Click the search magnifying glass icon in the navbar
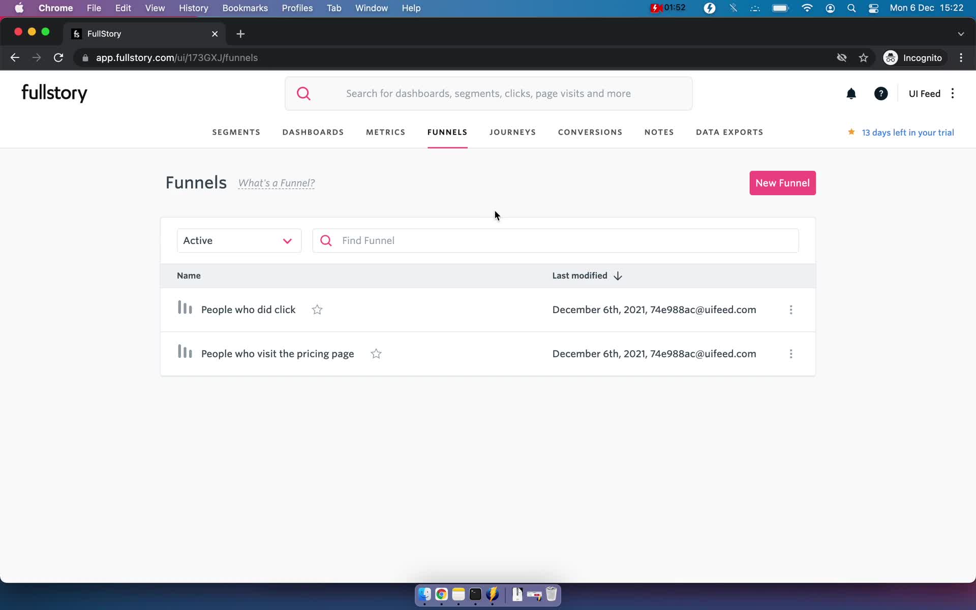 coord(303,94)
